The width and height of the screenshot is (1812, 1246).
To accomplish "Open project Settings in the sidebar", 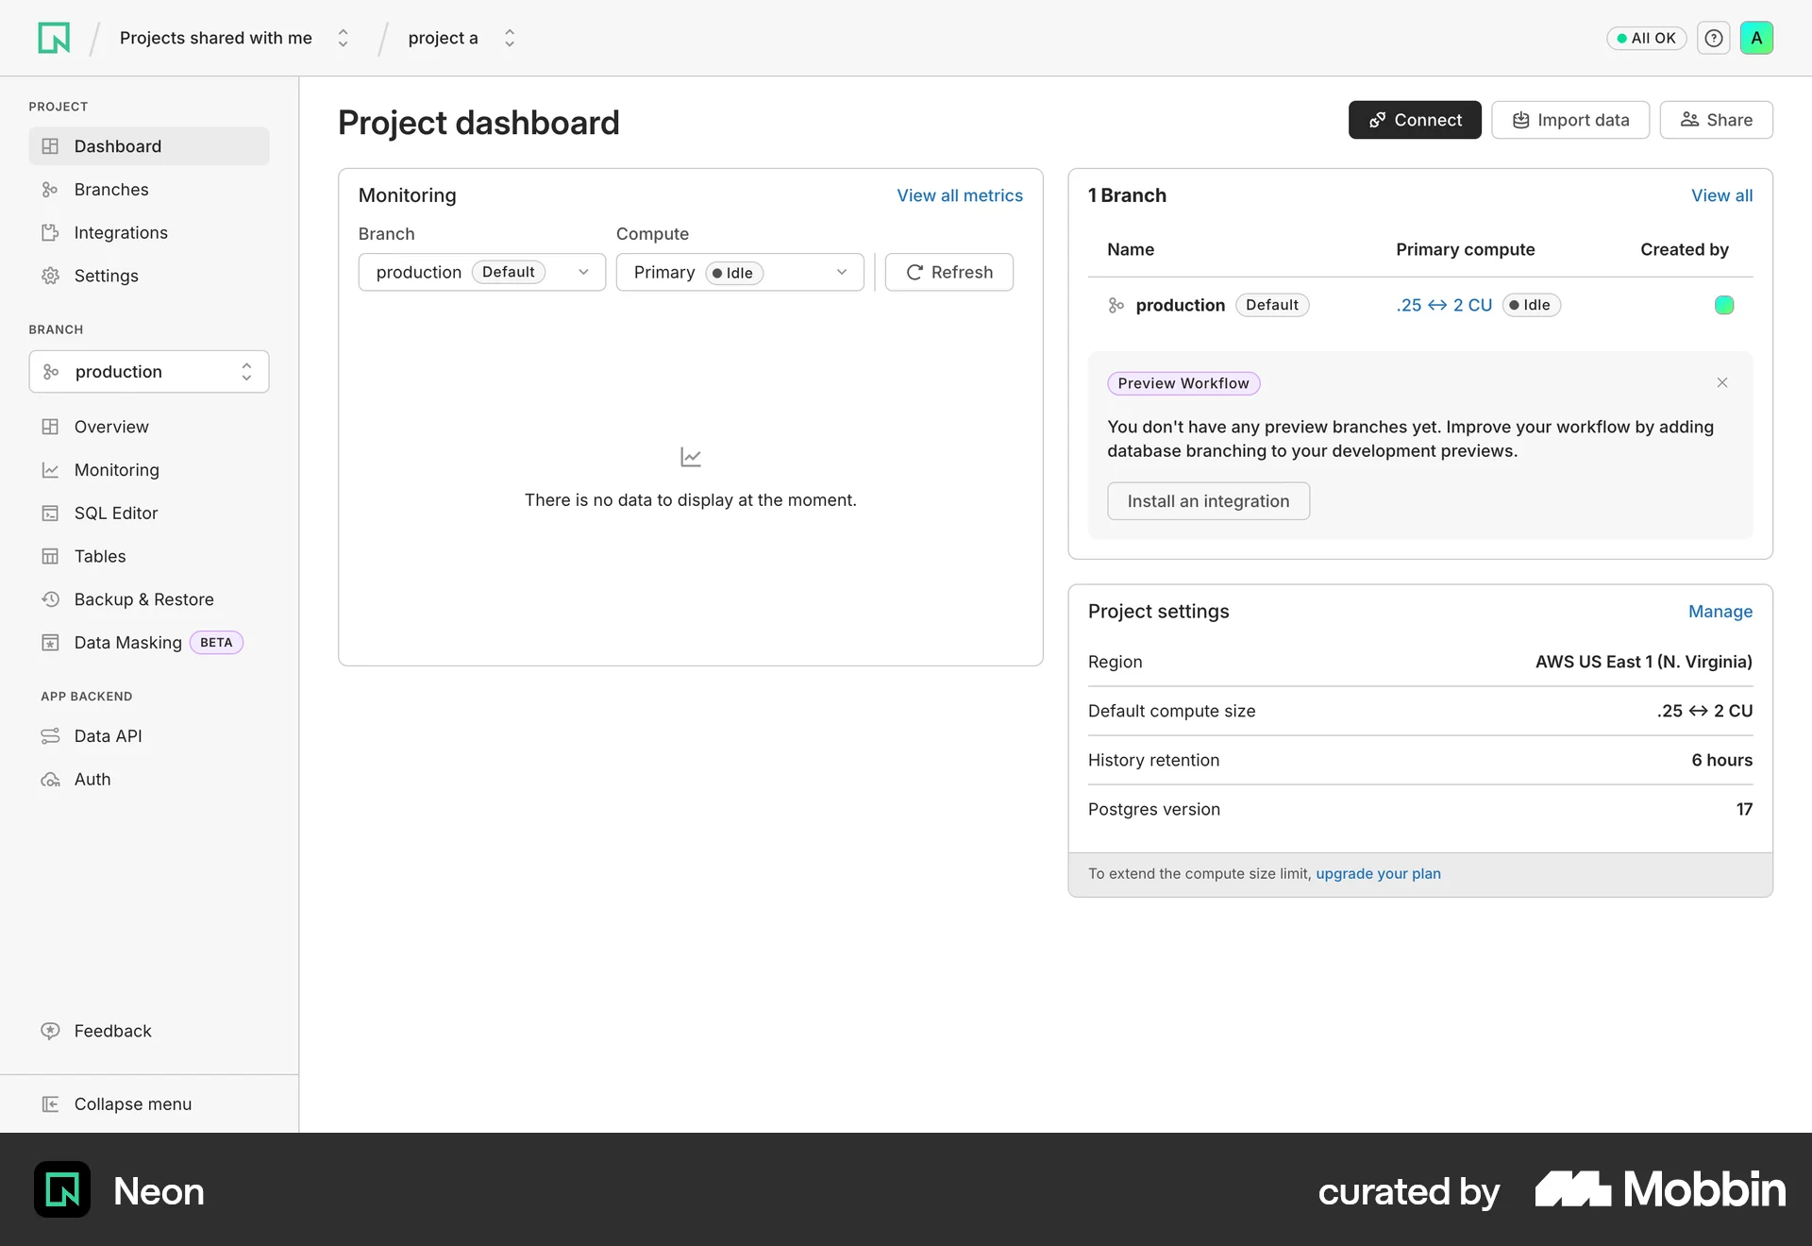I will tap(149, 276).
